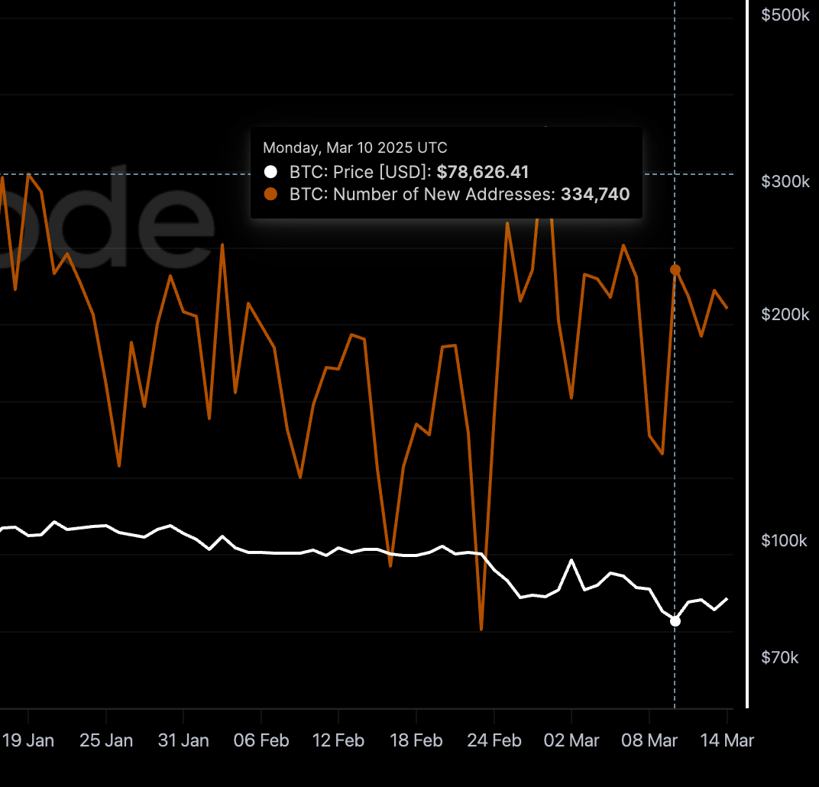The image size is (819, 787).
Task: Click the tooltip date Monday, Mar 10 2025
Action: click(x=355, y=147)
